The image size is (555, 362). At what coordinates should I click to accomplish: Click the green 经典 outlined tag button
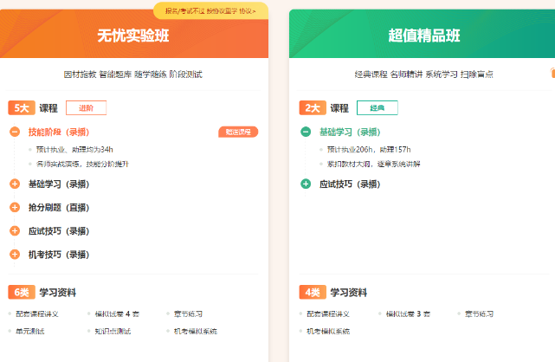[377, 108]
